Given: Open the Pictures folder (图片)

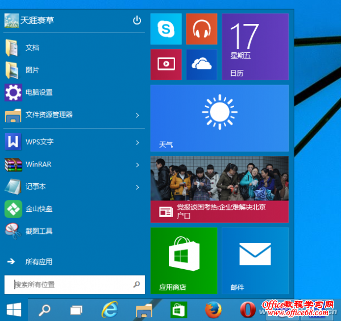Looking at the screenshot, I should click(x=74, y=70).
